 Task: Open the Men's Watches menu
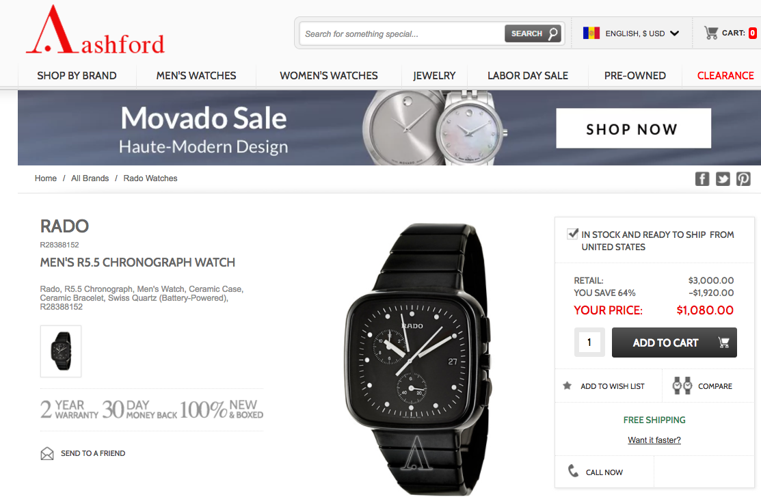coord(196,76)
